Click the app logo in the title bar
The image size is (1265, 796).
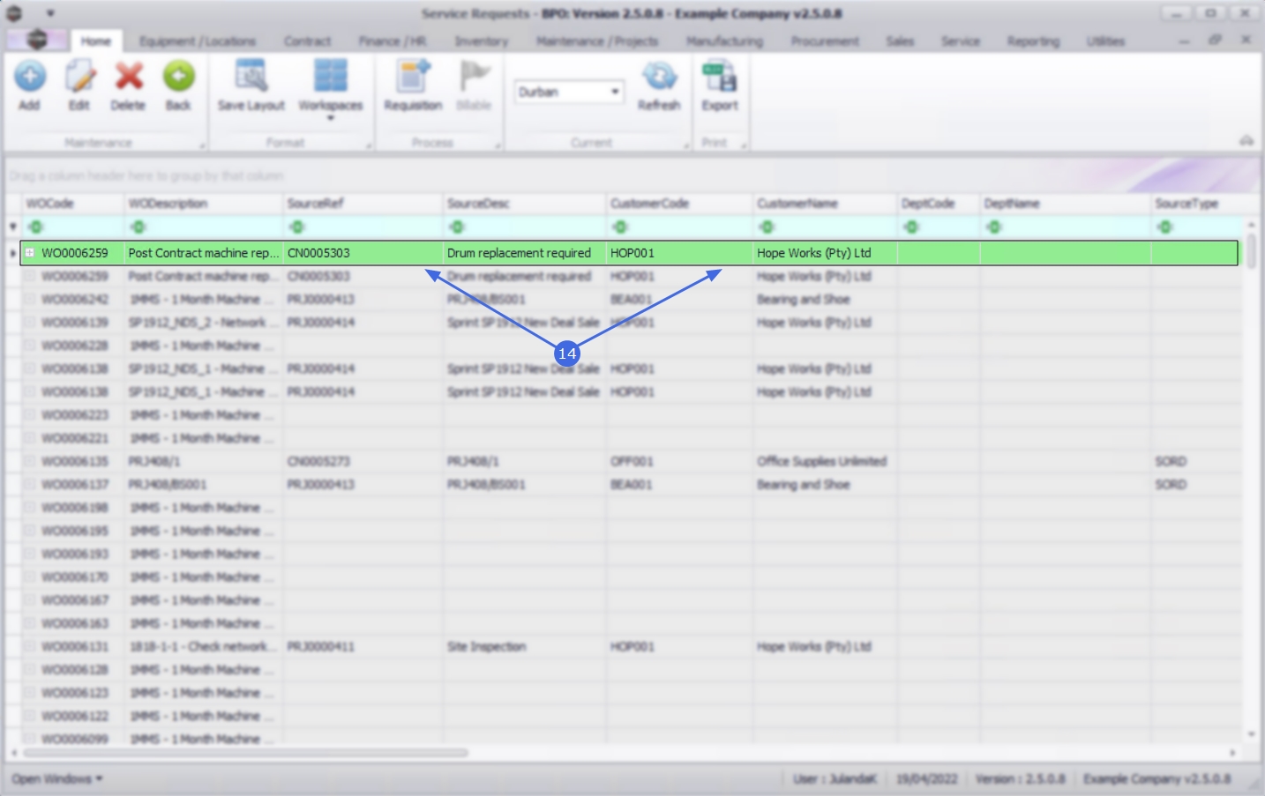[14, 13]
